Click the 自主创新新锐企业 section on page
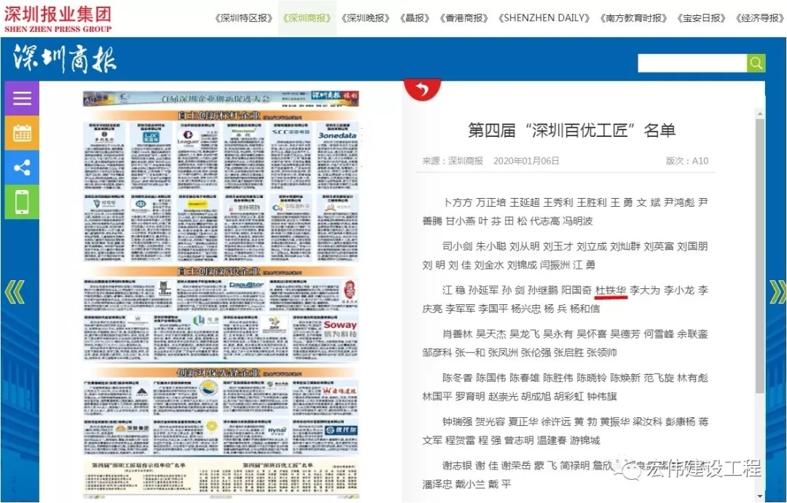The height and width of the screenshot is (503, 787). pyautogui.click(x=221, y=272)
